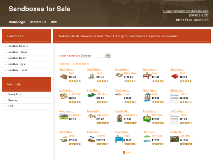Open the Gorilla Playsets $249.00 thumbnail
This screenshot has height=160, width=213.
coord(175,139)
